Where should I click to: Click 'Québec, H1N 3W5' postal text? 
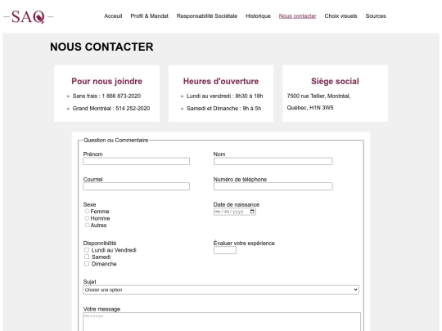pos(310,108)
